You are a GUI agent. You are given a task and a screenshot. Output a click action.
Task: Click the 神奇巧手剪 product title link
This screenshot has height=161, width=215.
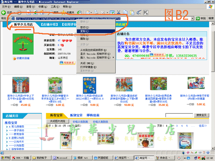[x=195, y=97]
